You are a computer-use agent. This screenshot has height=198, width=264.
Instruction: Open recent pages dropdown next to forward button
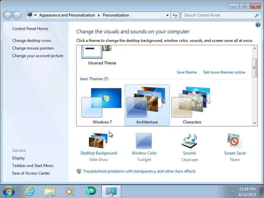(x=23, y=15)
